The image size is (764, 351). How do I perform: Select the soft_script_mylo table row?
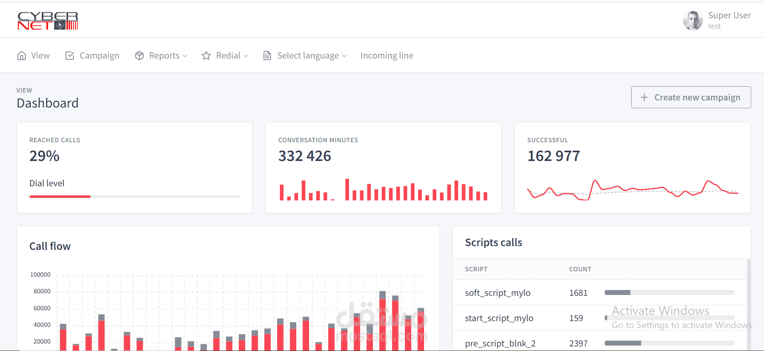[600, 292]
